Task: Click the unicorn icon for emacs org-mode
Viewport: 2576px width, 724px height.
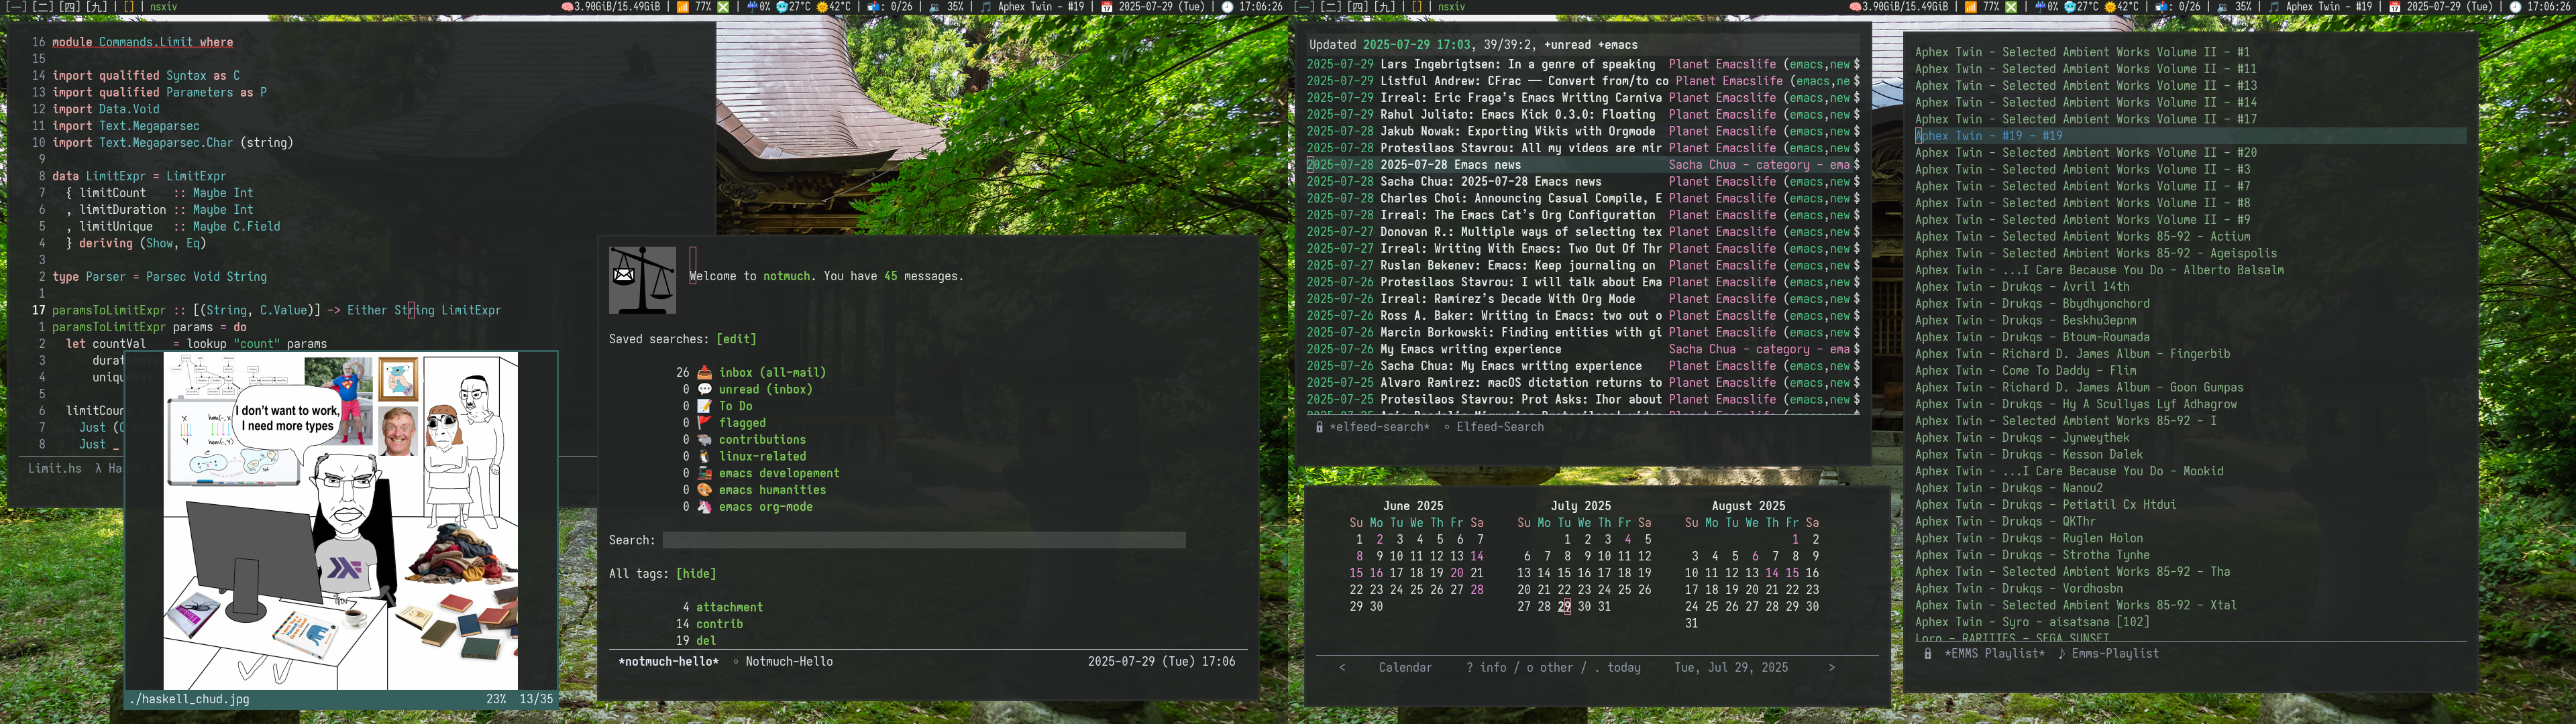Action: 704,507
